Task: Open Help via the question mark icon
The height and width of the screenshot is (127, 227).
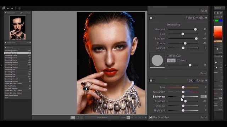Action: (x=16, y=8)
